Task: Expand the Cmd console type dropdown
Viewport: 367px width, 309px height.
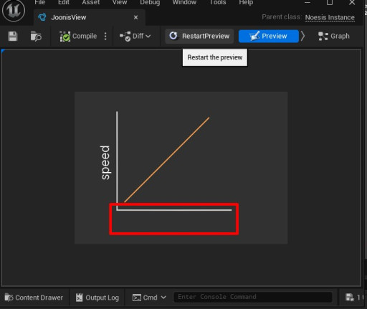Action: [x=149, y=298]
